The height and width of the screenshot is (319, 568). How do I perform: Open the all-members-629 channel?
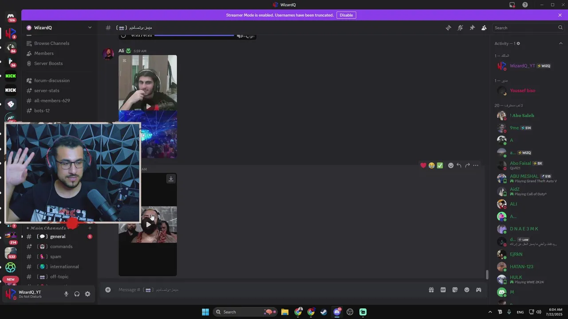pyautogui.click(x=52, y=101)
